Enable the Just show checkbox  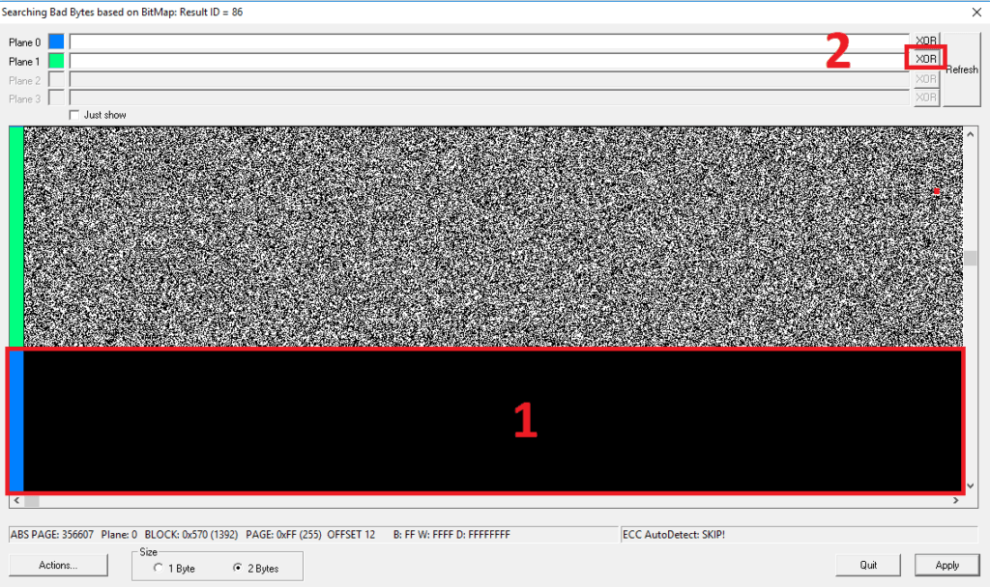[74, 115]
